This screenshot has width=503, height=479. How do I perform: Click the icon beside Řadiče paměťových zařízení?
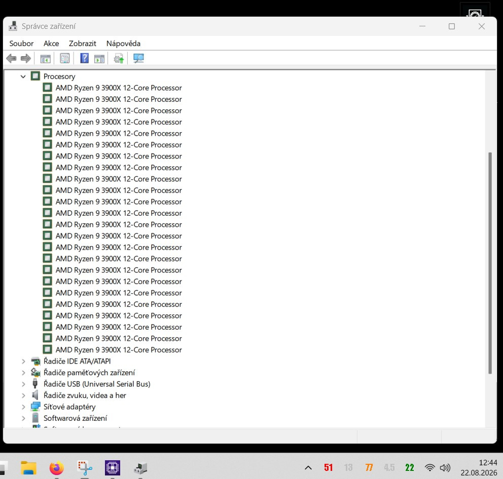[x=35, y=372]
